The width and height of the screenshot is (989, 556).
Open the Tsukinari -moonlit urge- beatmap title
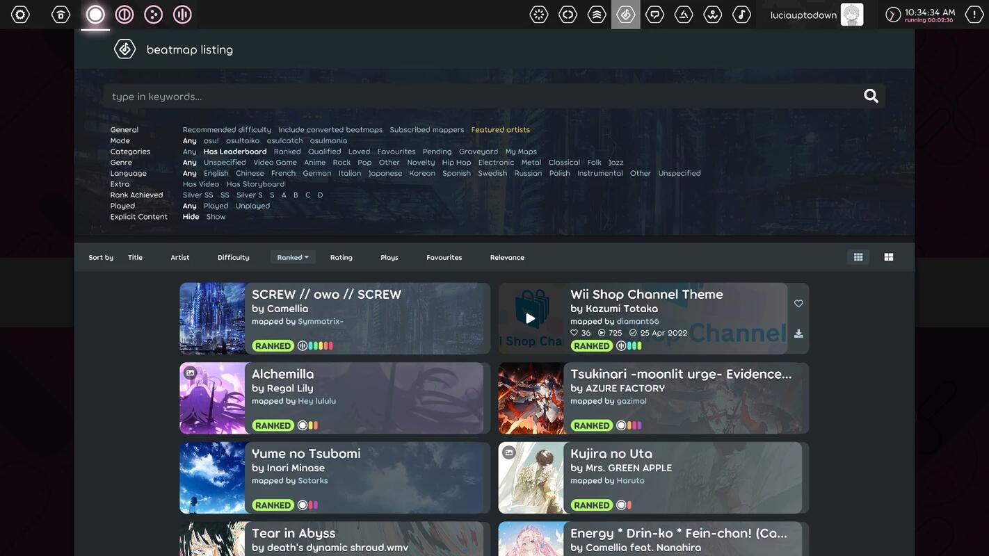pos(681,374)
